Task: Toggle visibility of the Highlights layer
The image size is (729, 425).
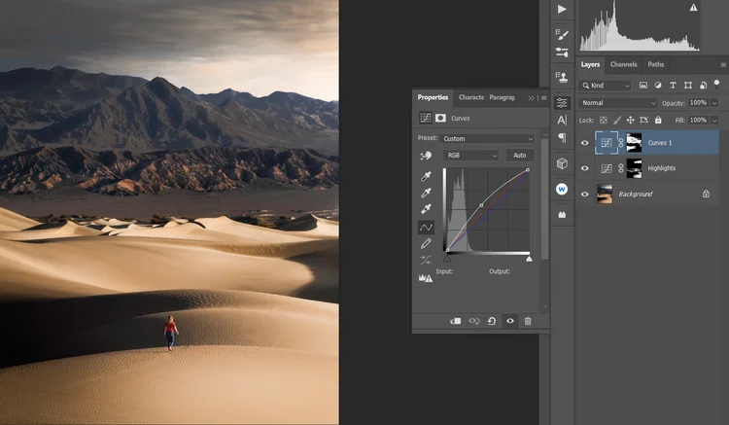Action: click(584, 168)
